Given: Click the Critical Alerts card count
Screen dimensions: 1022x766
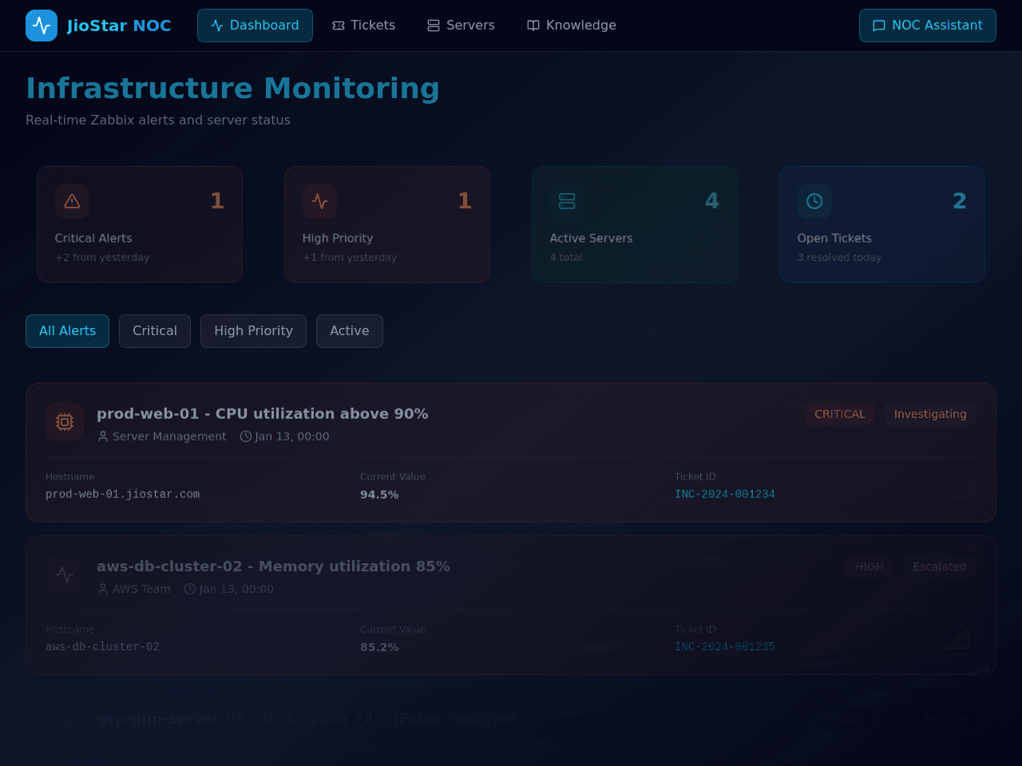Looking at the screenshot, I should 217,201.
